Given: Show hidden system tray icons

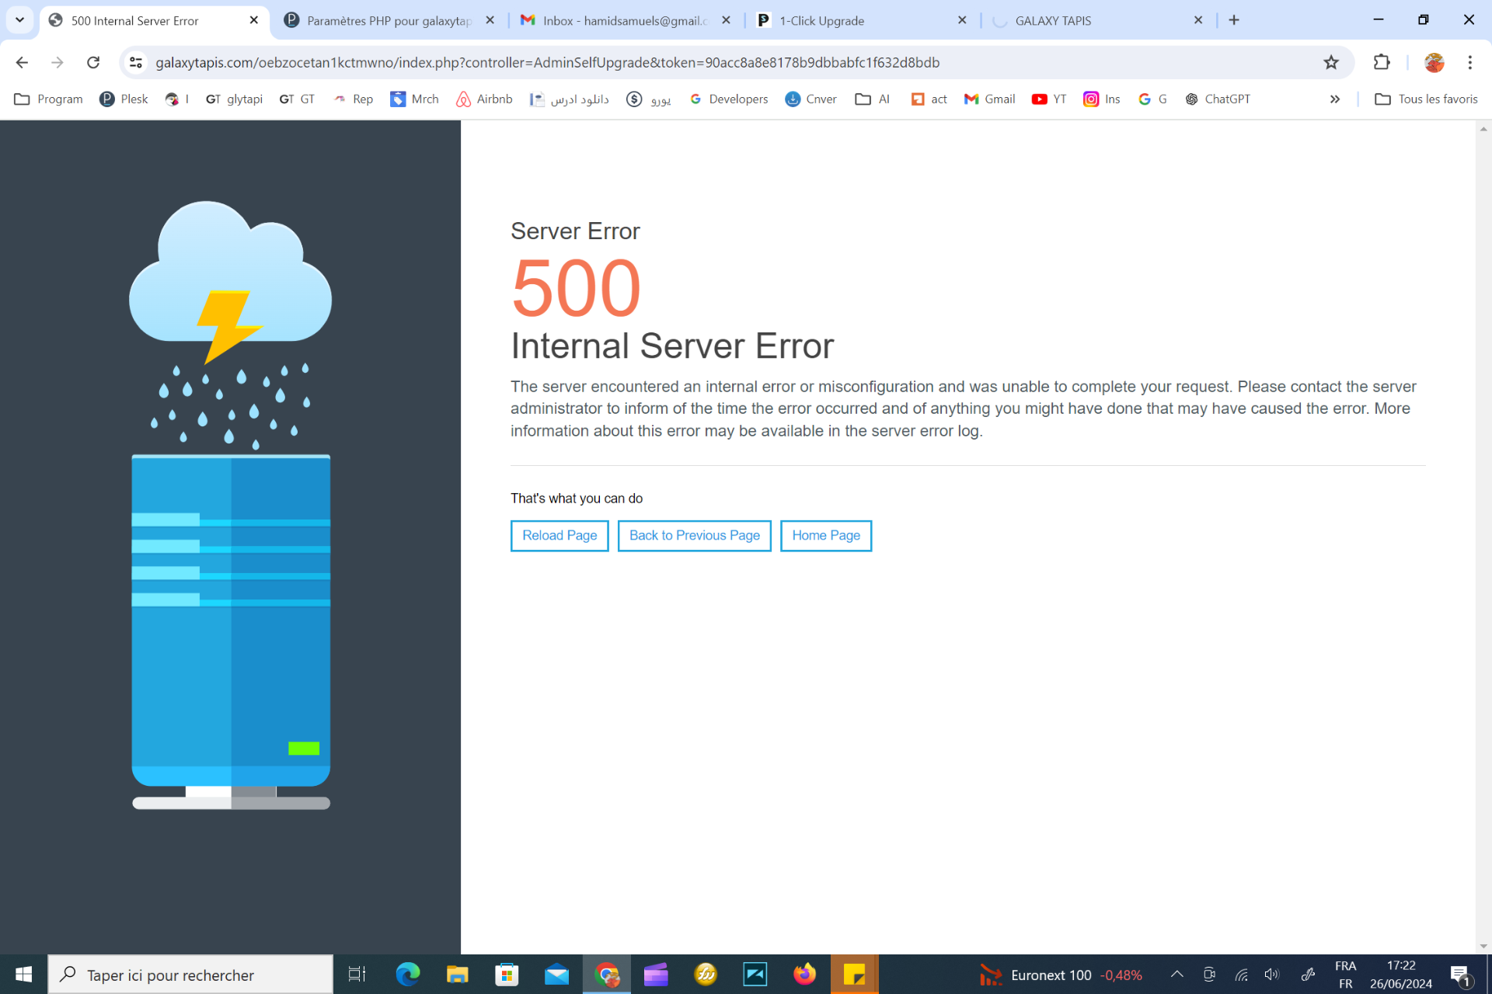Looking at the screenshot, I should (1177, 974).
